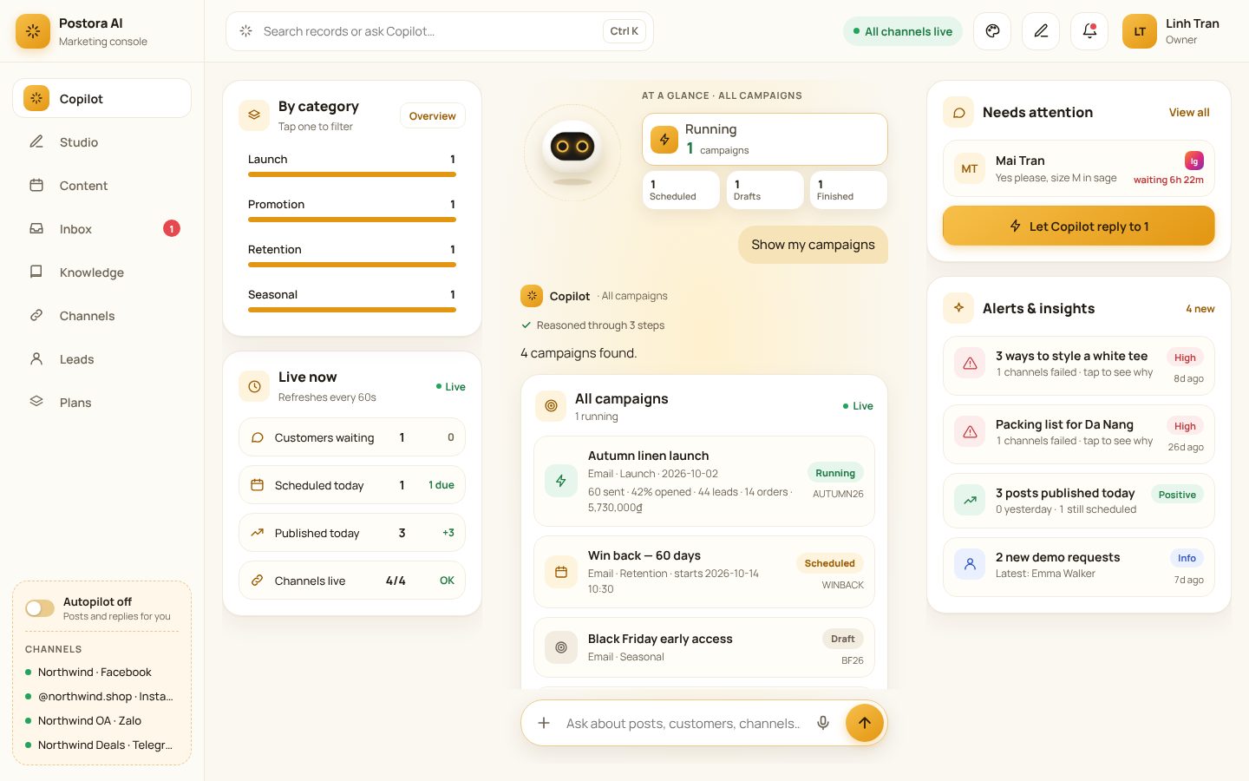Viewport: 1249px width, 781px height.
Task: Click the microphone icon in chat box
Action: point(823,723)
